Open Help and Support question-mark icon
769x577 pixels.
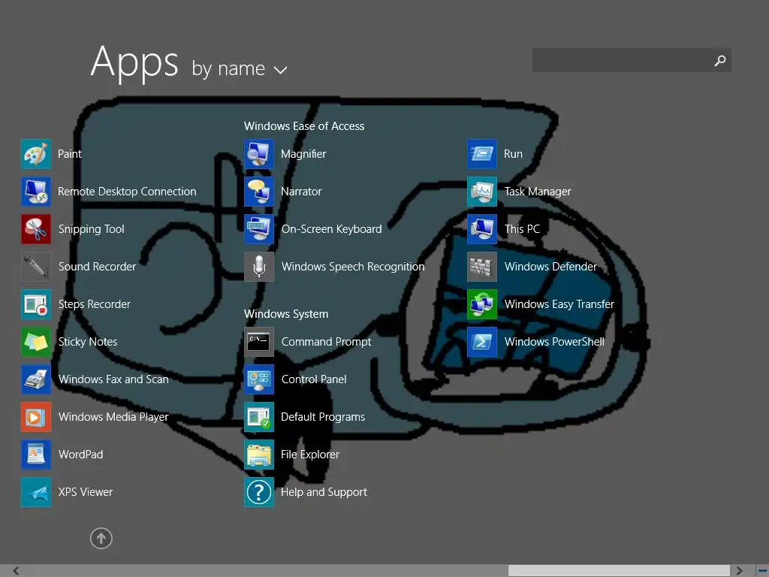[x=259, y=491]
